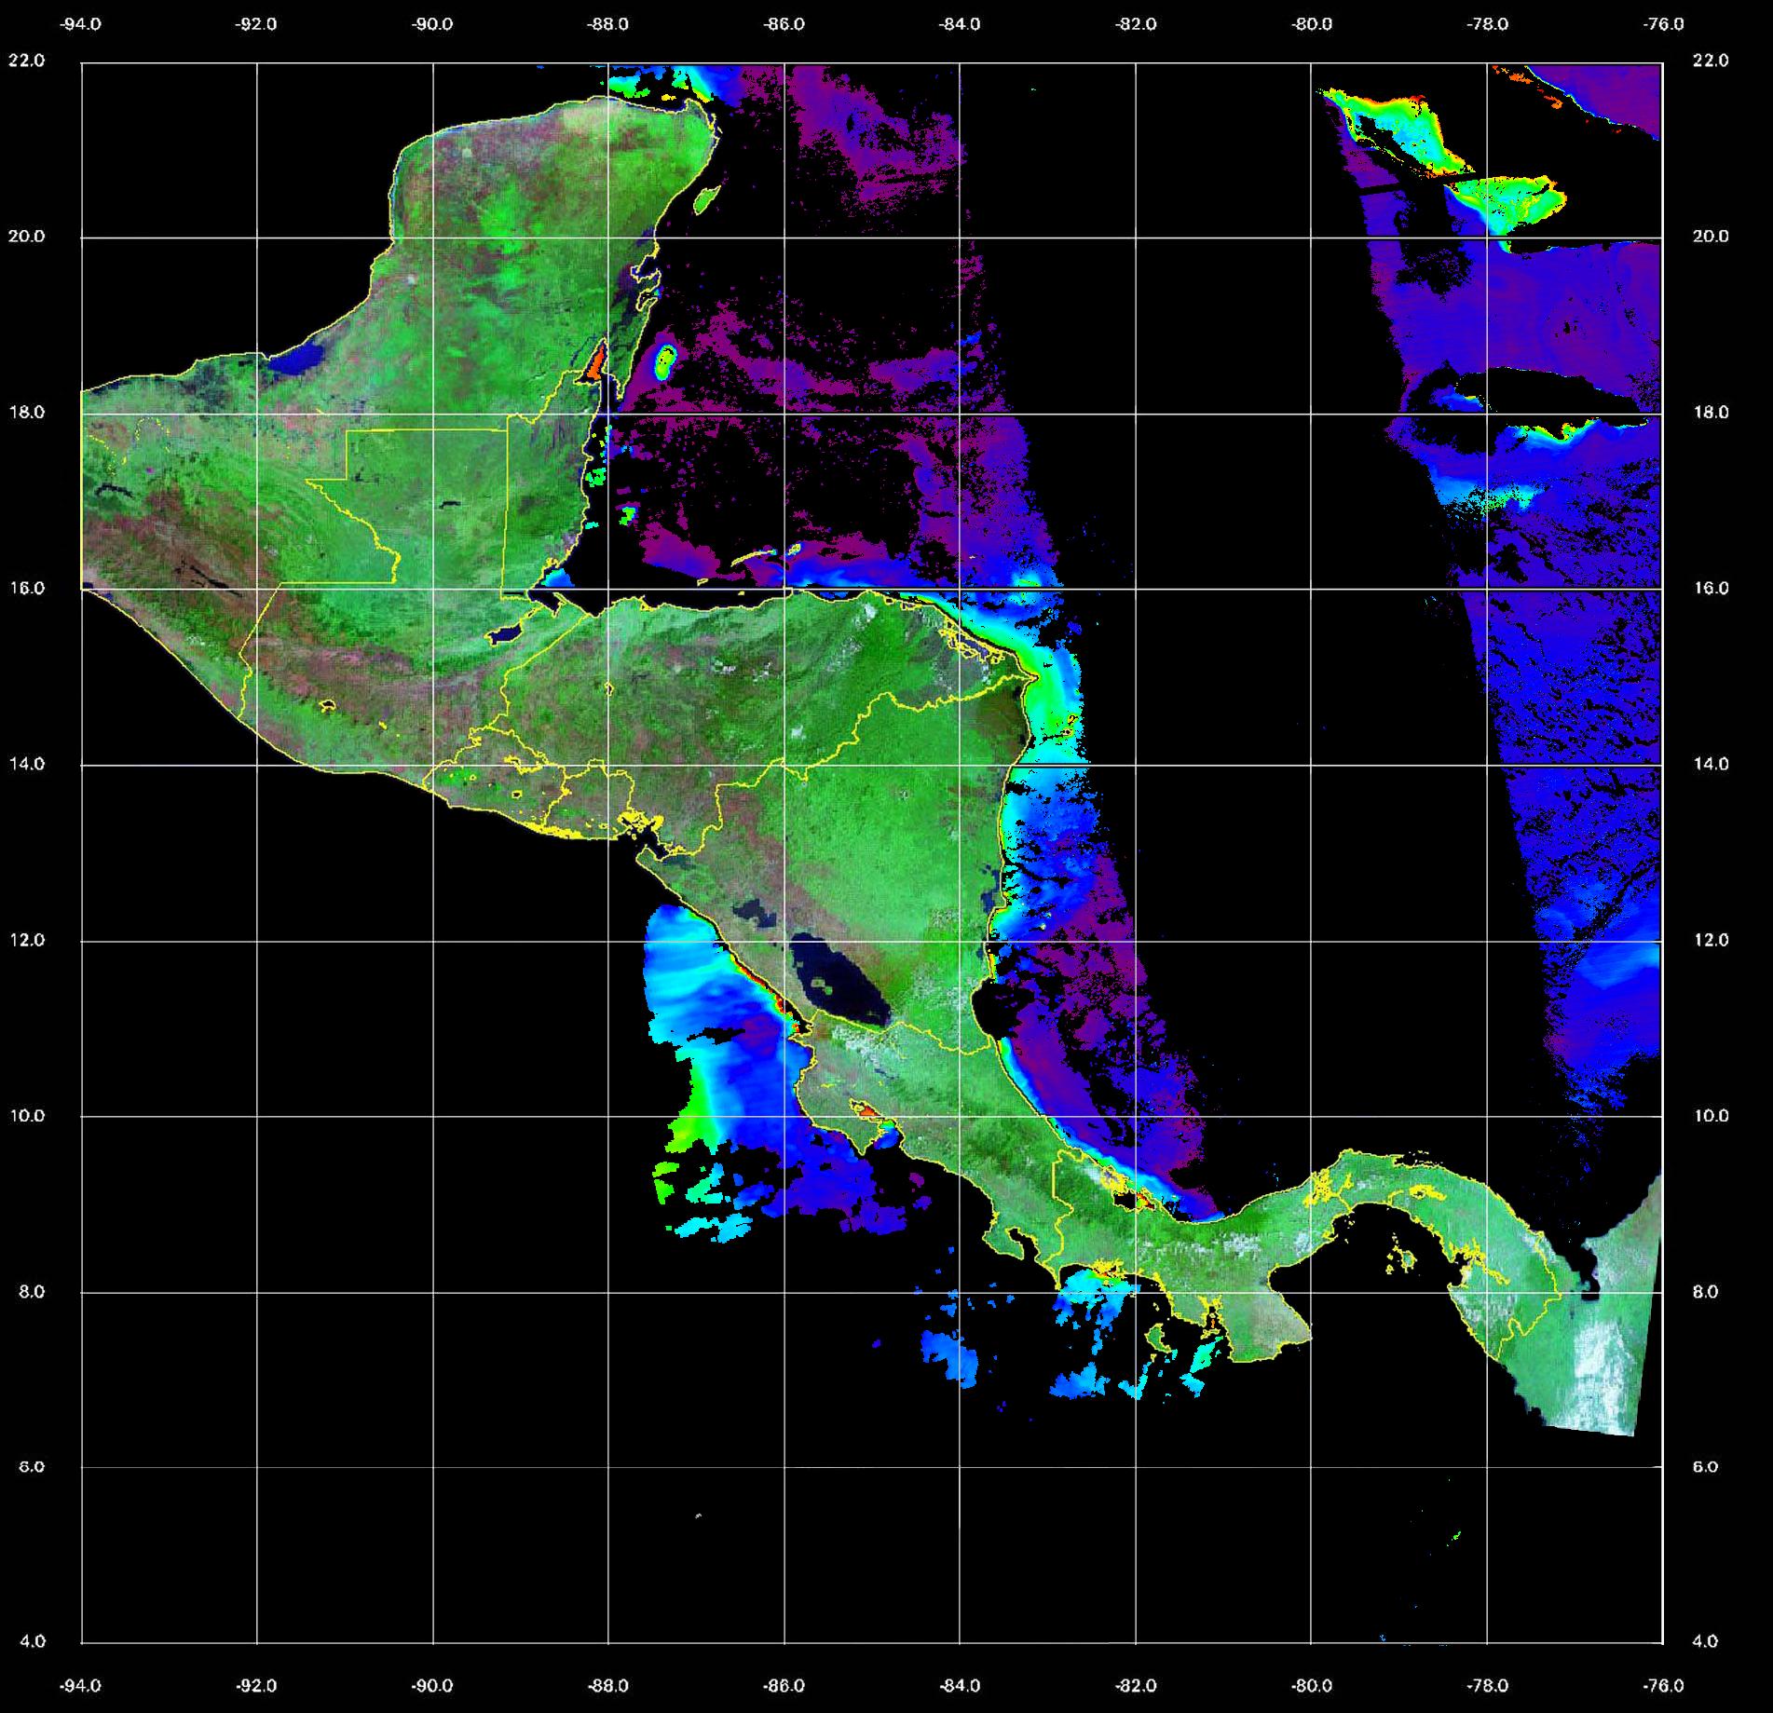This screenshot has width=1773, height=1713.
Task: Click the -94.0 longitude label on top axis
Action: pos(81,24)
